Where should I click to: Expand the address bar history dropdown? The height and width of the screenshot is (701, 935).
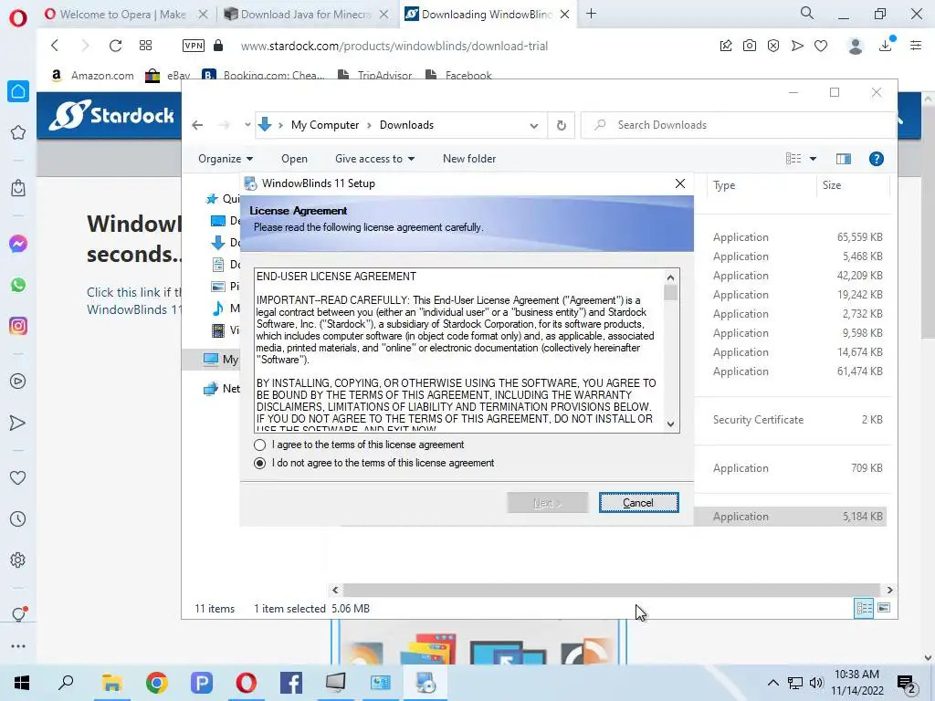pos(533,125)
